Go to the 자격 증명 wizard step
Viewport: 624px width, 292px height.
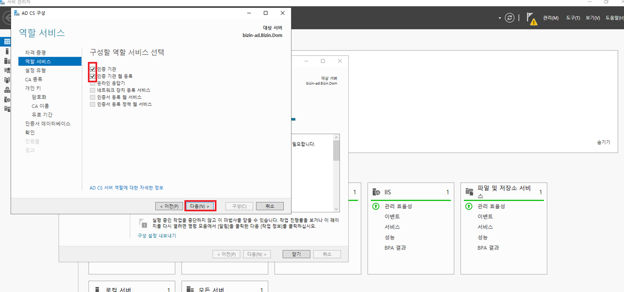(x=36, y=52)
